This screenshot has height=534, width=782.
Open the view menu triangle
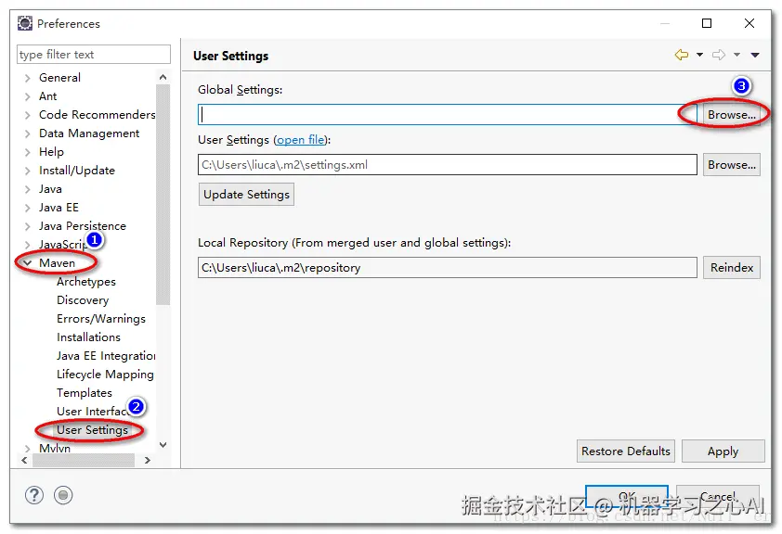(755, 55)
